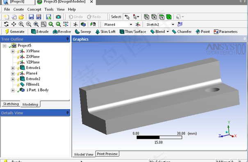
Task: Toggle Display Plane
Action: coord(75,24)
